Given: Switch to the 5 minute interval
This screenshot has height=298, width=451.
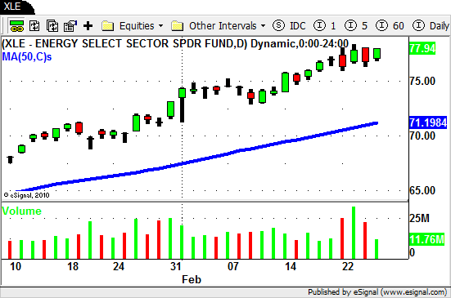Looking at the screenshot, I should [356, 25].
